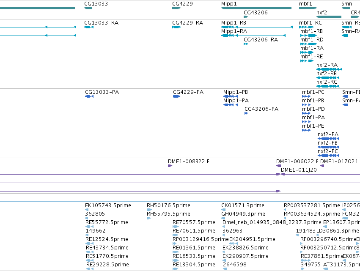360x271 pixels.
Task: Click transcript mbf1-RA
Action: [x=312, y=48]
